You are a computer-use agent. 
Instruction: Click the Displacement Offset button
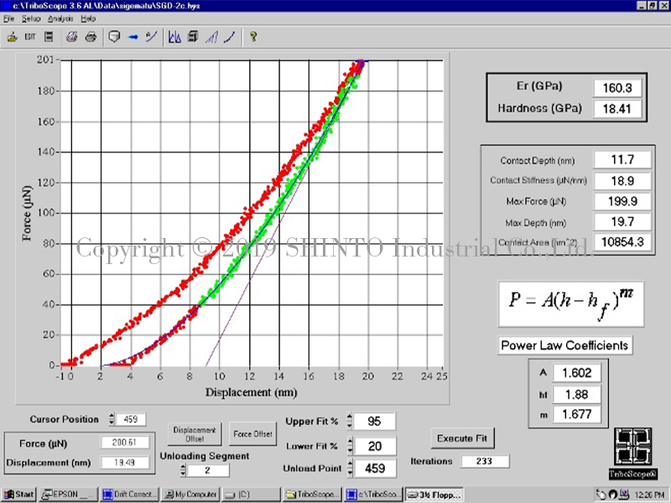[x=195, y=434]
